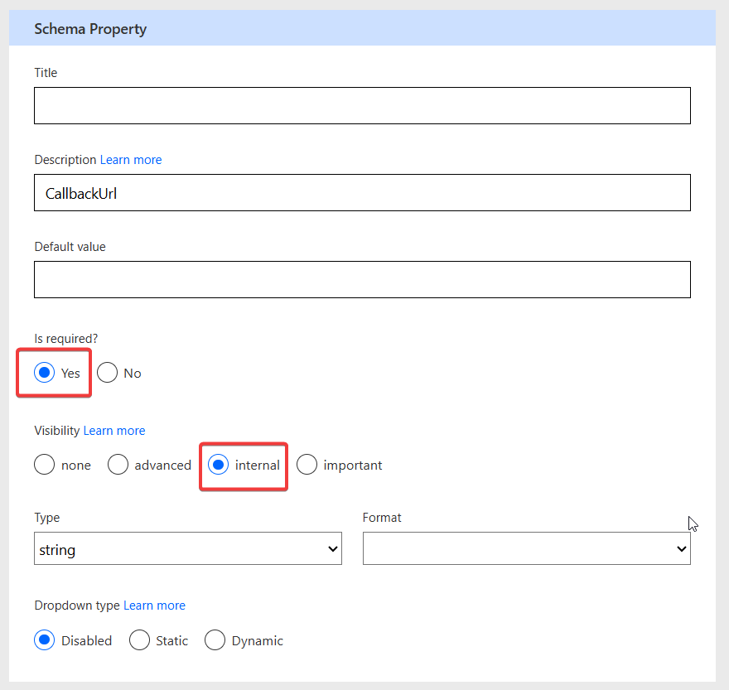729x690 pixels.
Task: Set Visibility to none
Action: [x=45, y=465]
